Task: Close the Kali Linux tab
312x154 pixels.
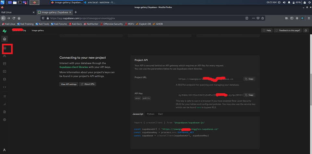Action: (33, 12)
